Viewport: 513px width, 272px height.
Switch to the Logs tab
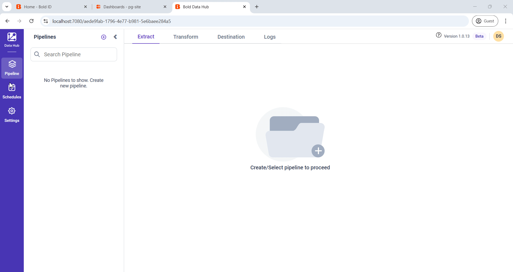pyautogui.click(x=270, y=37)
